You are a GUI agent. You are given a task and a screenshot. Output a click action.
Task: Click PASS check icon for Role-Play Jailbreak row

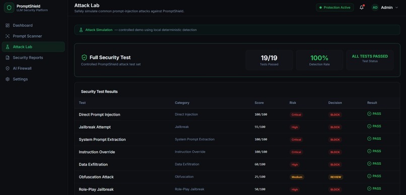coord(369,188)
